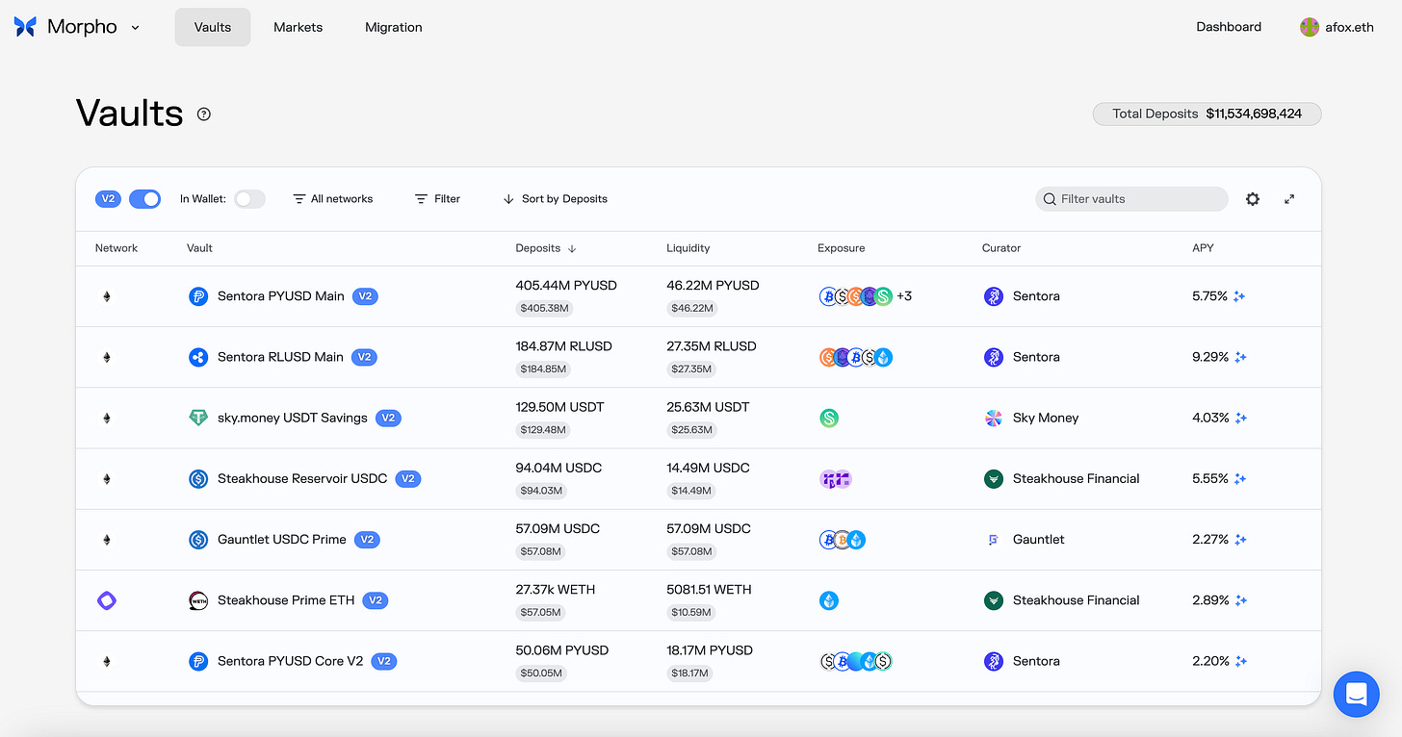Click the Sky Money curator icon
The width and height of the screenshot is (1402, 737).
993,418
